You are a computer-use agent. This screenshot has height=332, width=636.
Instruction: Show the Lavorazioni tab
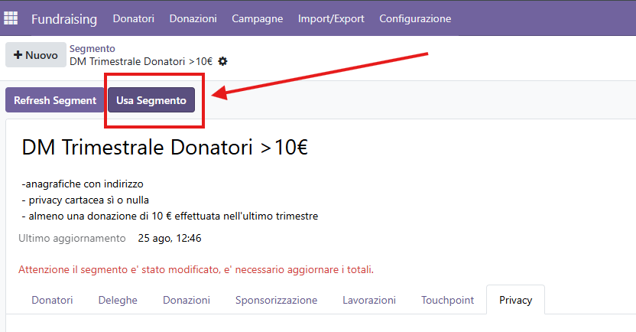[x=369, y=300]
